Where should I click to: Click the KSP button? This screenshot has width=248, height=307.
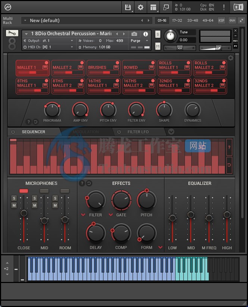pyautogui.click(x=221, y=20)
